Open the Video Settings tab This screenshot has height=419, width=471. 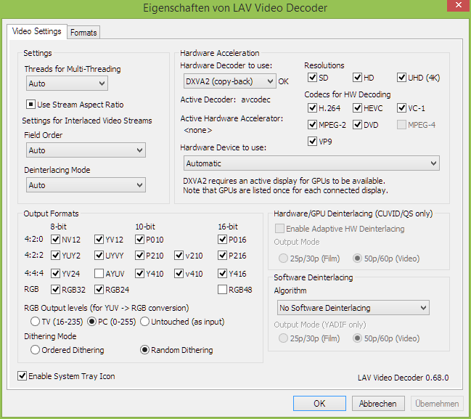37,32
